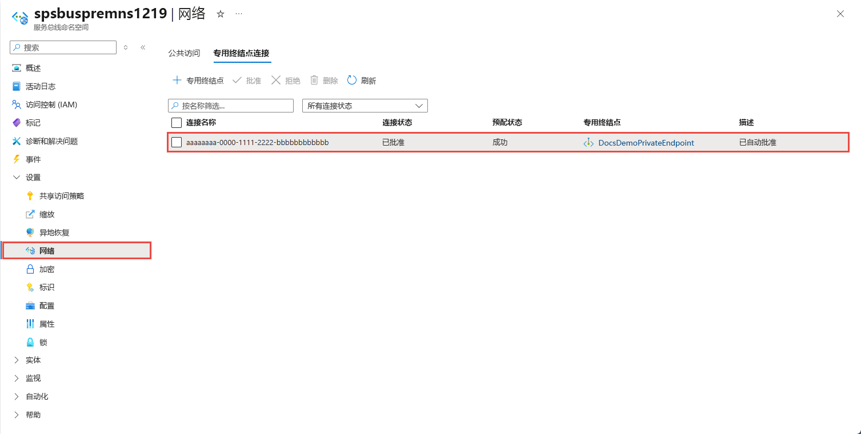Click the 刷新 refresh button
The height and width of the screenshot is (434, 861).
click(362, 81)
